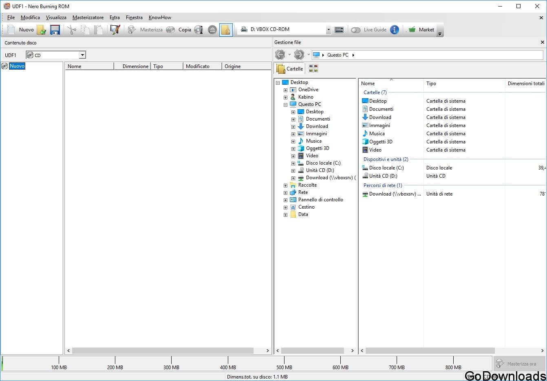Click the paste clipboard toolbar icon
The width and height of the screenshot is (547, 381).
pos(98,30)
